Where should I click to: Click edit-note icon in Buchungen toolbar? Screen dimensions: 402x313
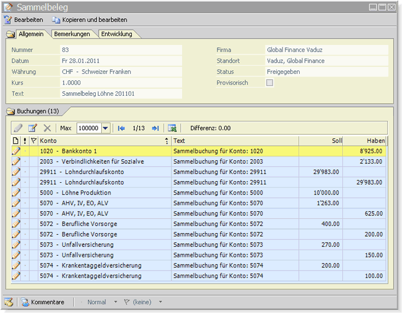coord(33,128)
